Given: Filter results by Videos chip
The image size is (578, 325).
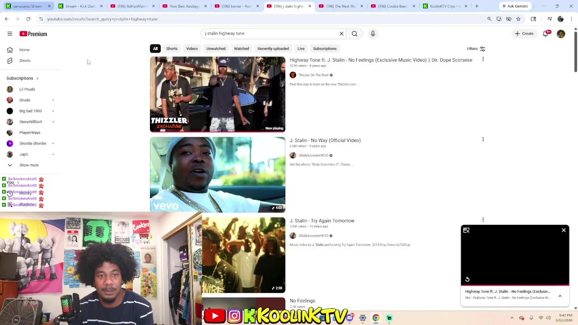Looking at the screenshot, I should [x=192, y=48].
